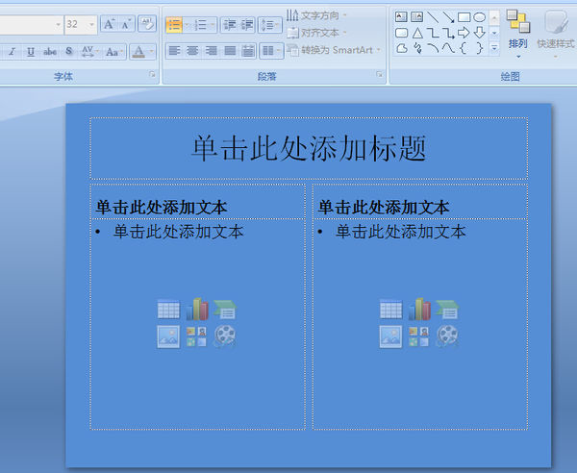577x473 pixels.
Task: Insert picture from file in right placeholder
Action: coord(390,336)
